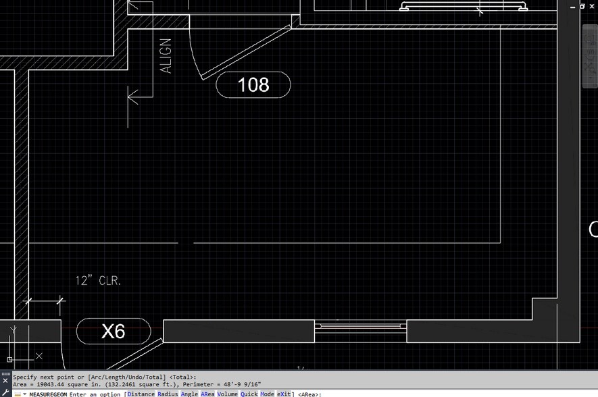The height and width of the screenshot is (397, 598).
Task: Choose the Radius option in command line
Action: pyautogui.click(x=168, y=394)
